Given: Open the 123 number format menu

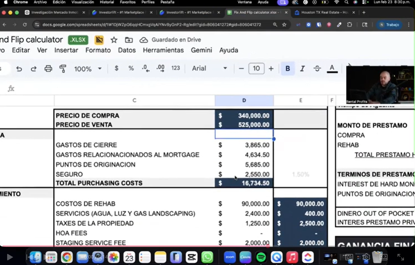Looking at the screenshot, I should point(175,68).
